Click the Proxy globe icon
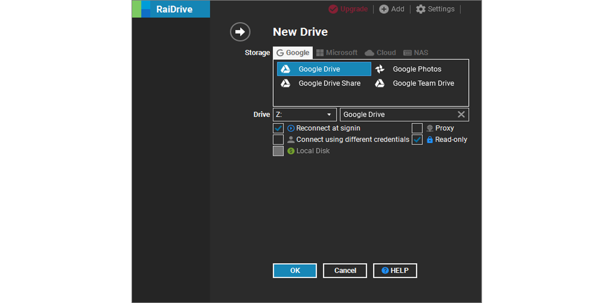Viewport: 607px width, 303px height. [430, 128]
